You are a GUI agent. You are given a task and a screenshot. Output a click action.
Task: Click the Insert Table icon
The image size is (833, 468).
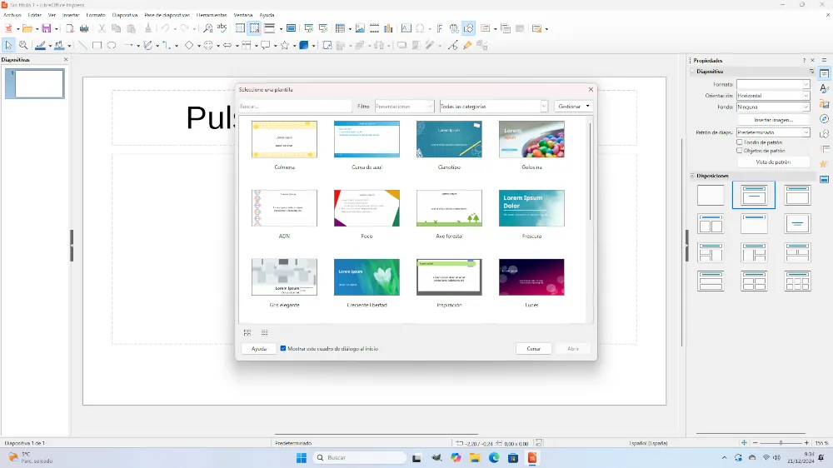340,28
